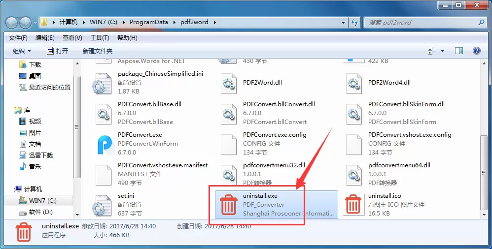Click the search magnifier icon
Image resolution: width=492 pixels, height=249 pixels.
pos(481,23)
